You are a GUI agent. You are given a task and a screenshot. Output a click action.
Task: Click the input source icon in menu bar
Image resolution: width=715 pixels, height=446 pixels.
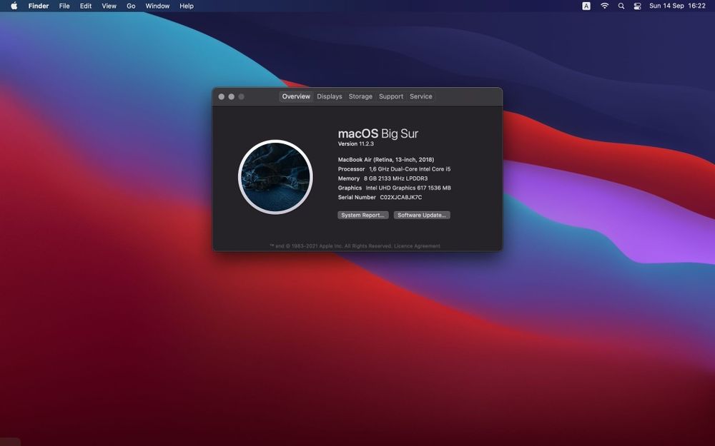tap(586, 6)
